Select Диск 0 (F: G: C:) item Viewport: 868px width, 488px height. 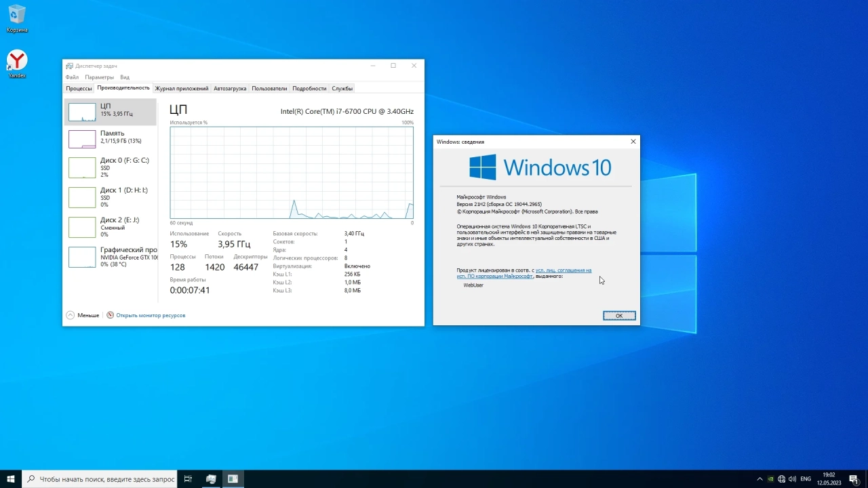click(x=111, y=167)
